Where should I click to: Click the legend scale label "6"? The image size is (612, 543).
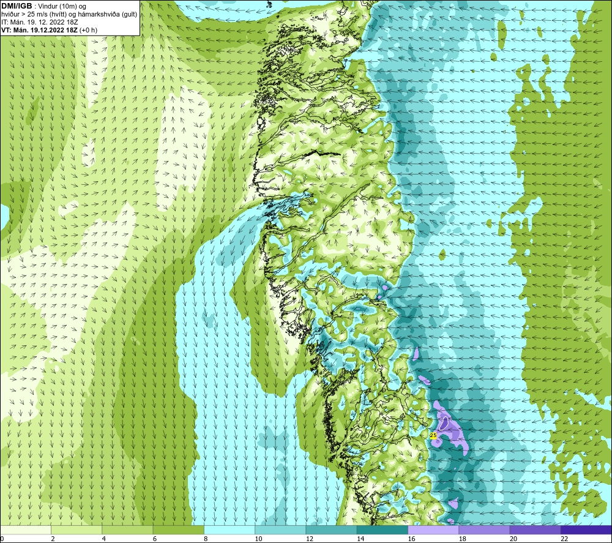coord(155,539)
